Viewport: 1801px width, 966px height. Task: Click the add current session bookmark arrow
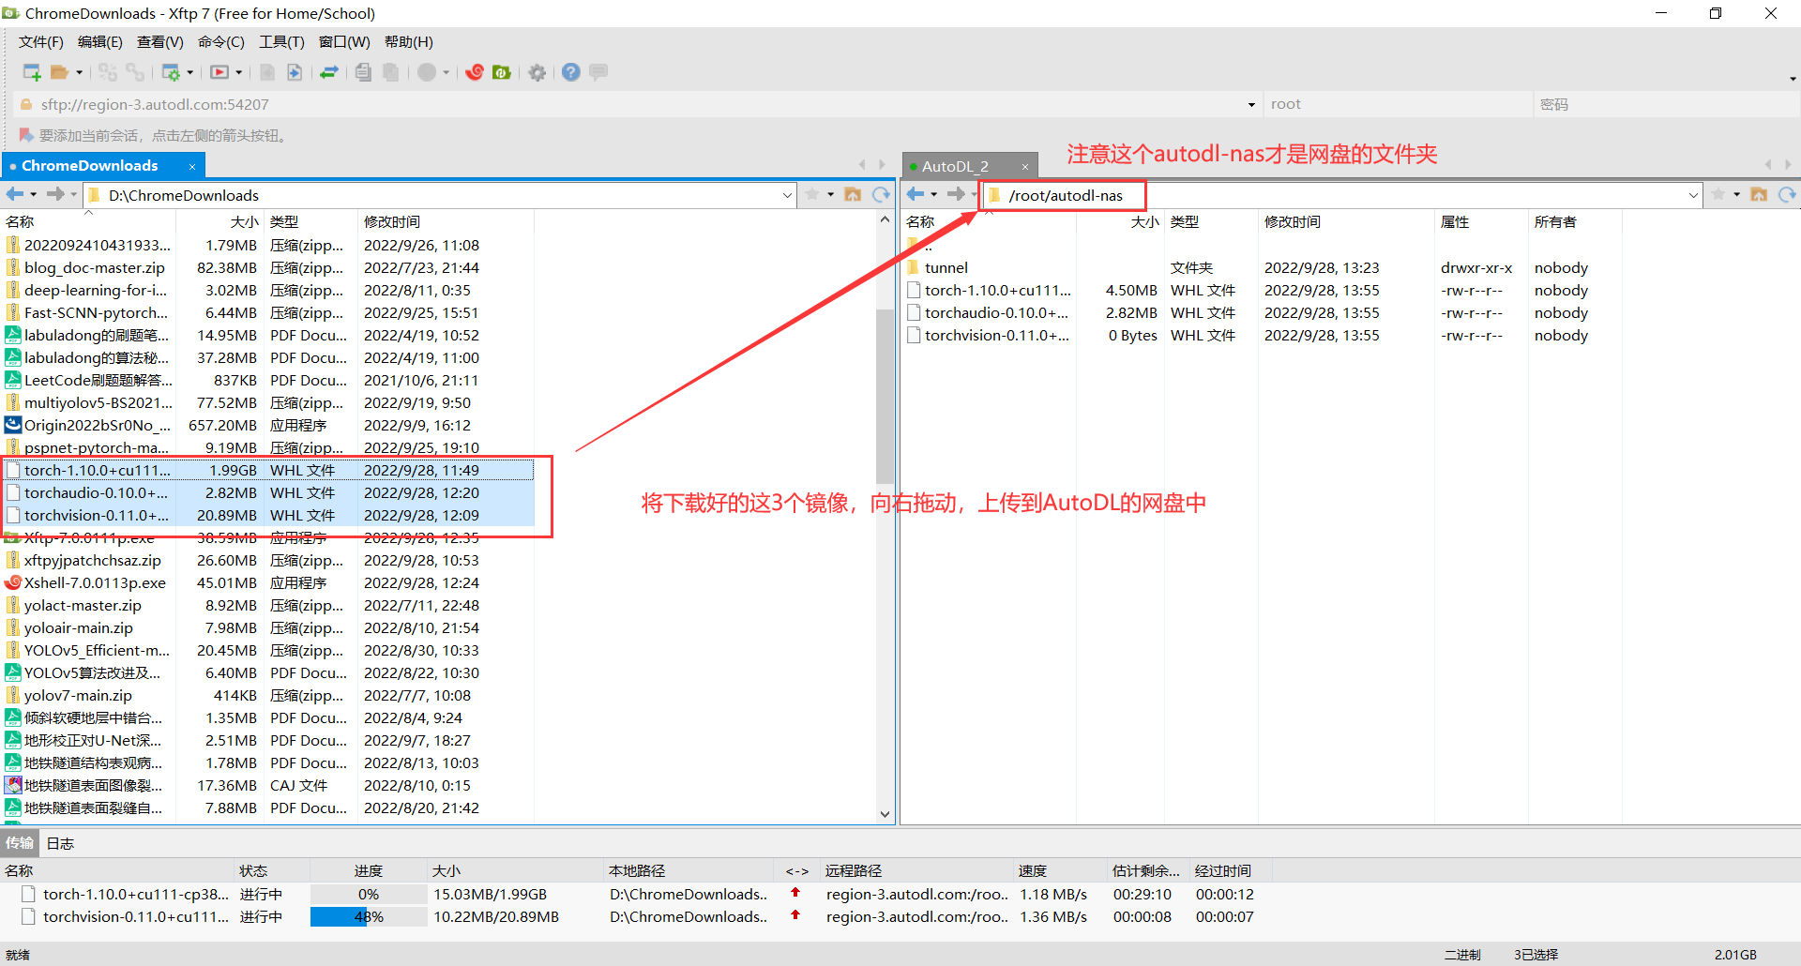coord(26,135)
